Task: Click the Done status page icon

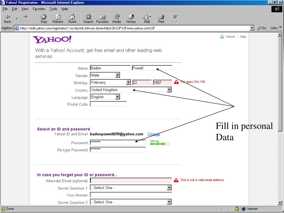Action: pyautogui.click(x=3, y=209)
